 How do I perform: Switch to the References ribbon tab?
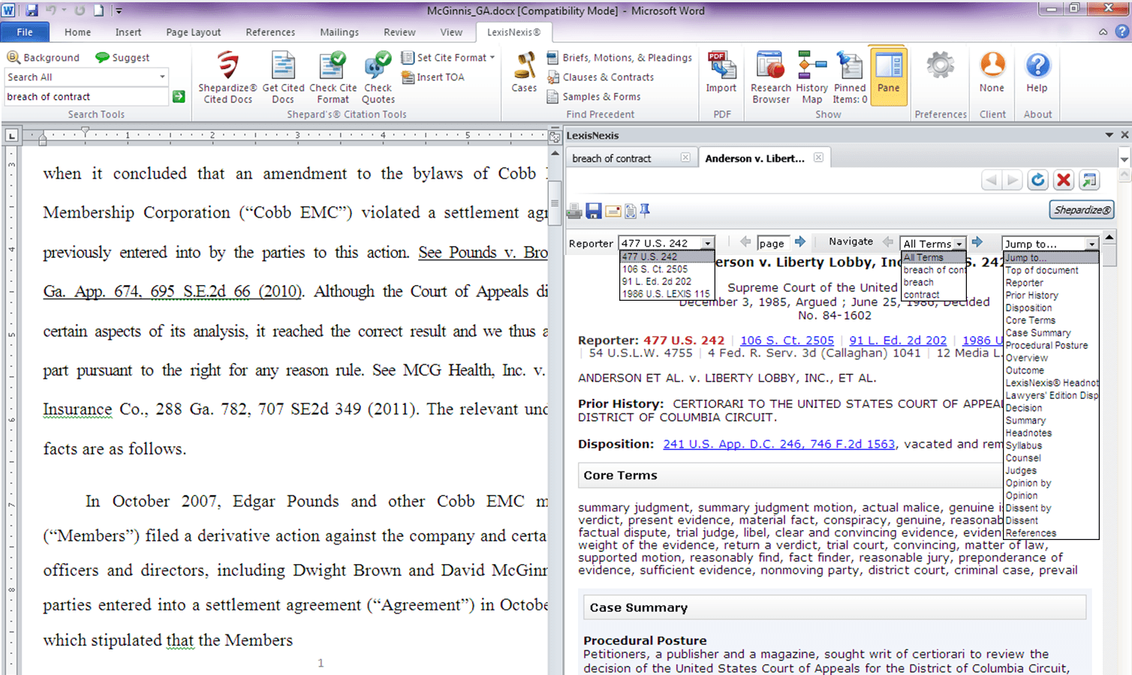(x=270, y=32)
